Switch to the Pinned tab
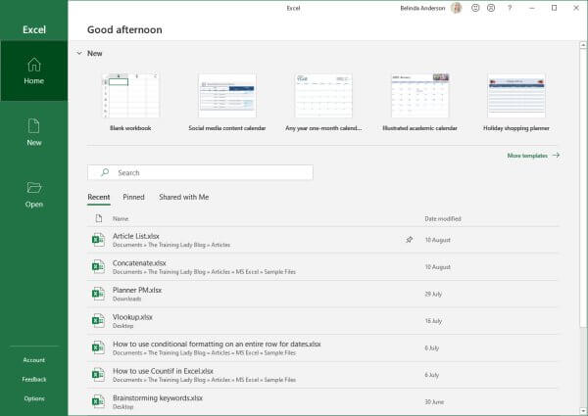This screenshot has width=588, height=416. point(133,197)
